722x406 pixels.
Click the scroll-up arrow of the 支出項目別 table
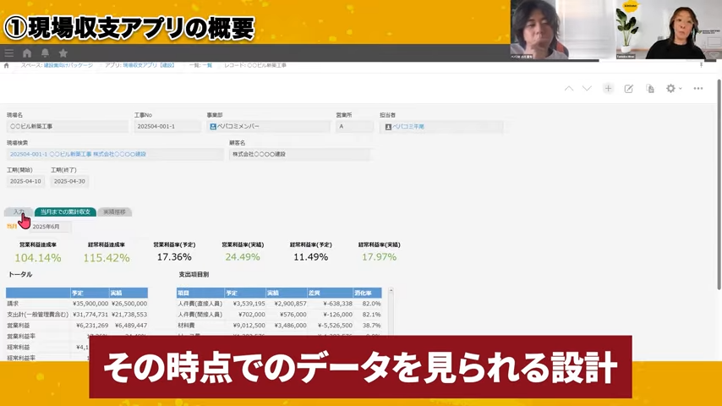tap(391, 290)
